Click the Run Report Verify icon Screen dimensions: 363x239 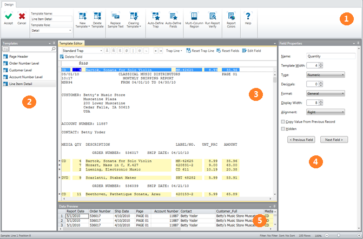tap(212, 17)
